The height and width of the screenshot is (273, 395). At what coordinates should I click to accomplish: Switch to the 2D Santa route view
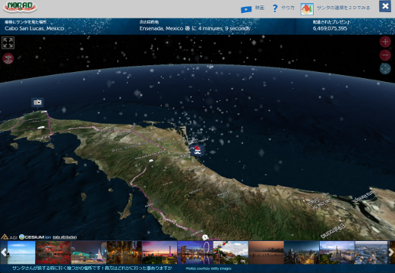pos(335,9)
